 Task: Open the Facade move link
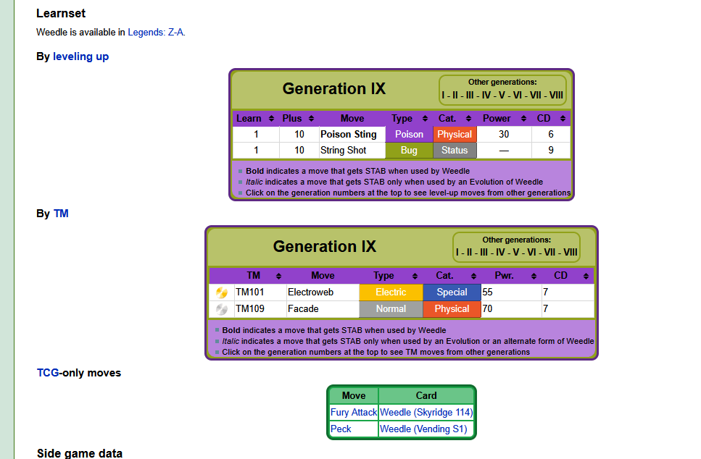click(x=303, y=308)
